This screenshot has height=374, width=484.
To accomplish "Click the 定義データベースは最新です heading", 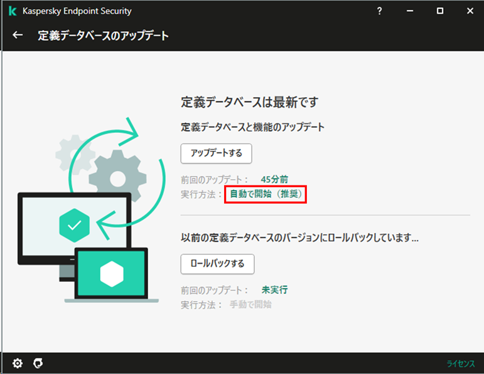I will click(x=249, y=102).
